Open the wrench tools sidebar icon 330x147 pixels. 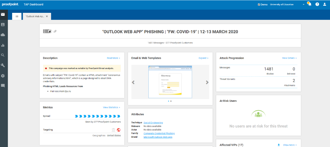click(x=3, y=65)
